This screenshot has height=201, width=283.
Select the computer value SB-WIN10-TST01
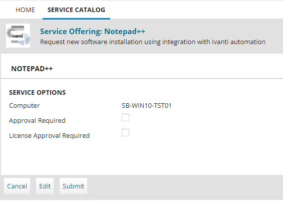point(147,105)
